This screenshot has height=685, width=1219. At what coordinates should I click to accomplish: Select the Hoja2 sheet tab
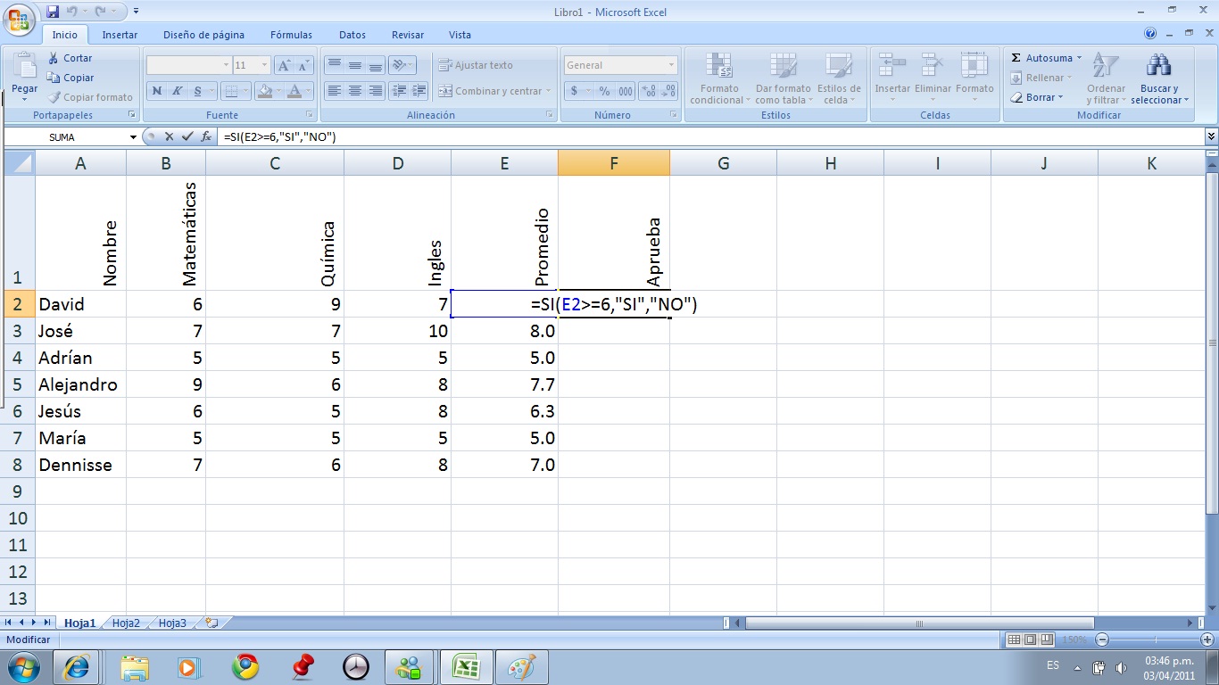click(x=125, y=623)
